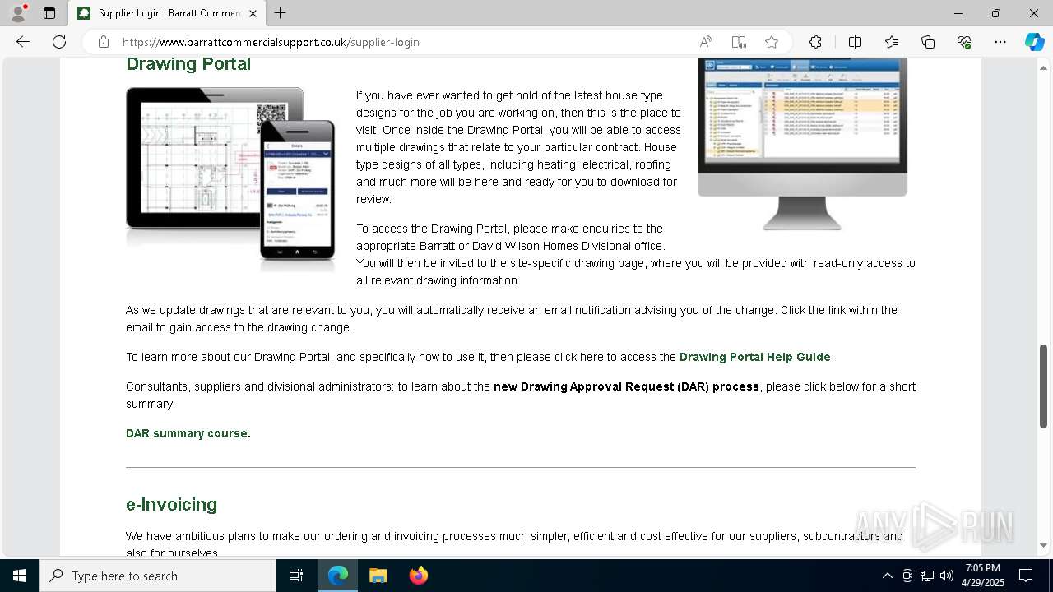This screenshot has width=1053, height=592.
Task: Open the network status tray icon
Action: [926, 576]
